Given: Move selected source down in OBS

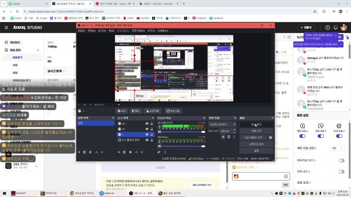Looking at the screenshot, I should [x=142, y=152].
